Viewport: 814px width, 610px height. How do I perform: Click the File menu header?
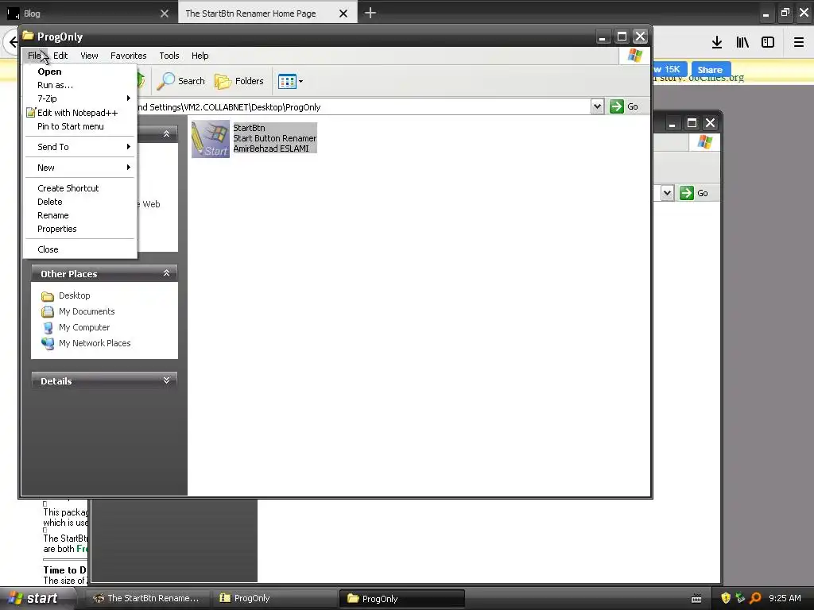[35, 56]
